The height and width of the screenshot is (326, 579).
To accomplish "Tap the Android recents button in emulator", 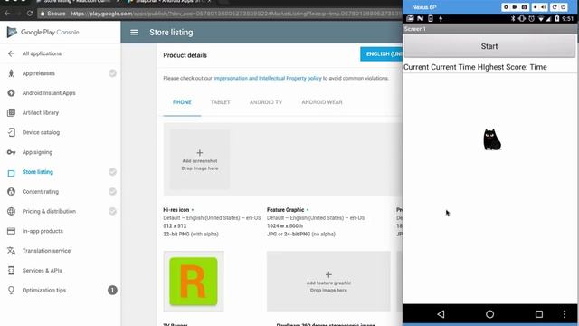I will click(539, 314).
